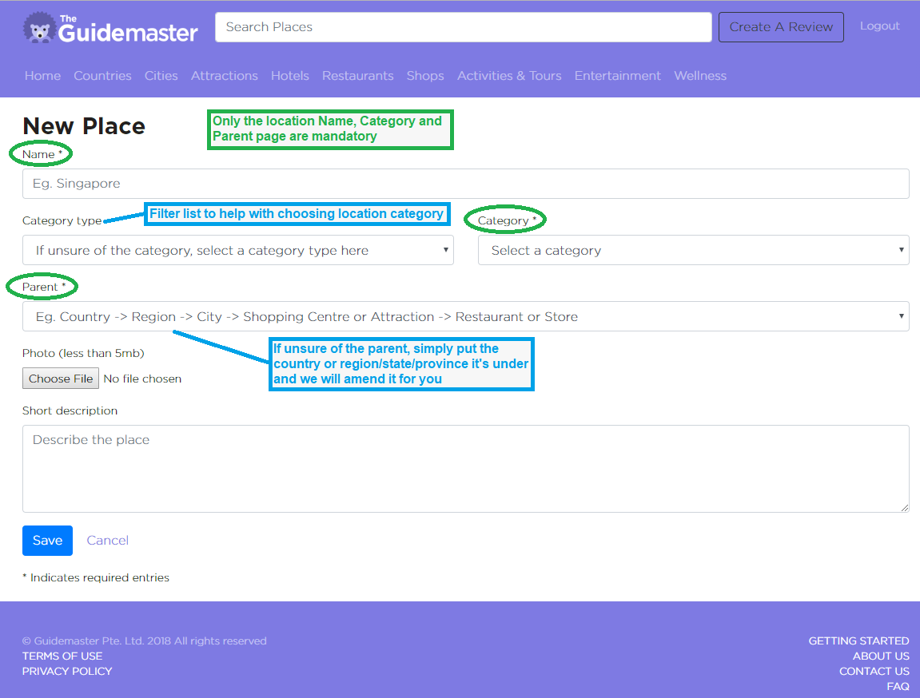Go to the Home menu item

pos(43,76)
